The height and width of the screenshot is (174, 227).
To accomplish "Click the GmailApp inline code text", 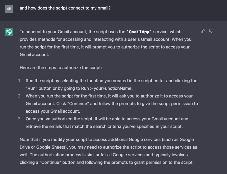I will coord(139,32).
